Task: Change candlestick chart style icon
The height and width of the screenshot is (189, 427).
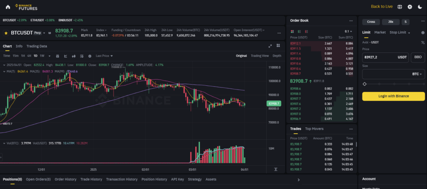Action: [73, 56]
